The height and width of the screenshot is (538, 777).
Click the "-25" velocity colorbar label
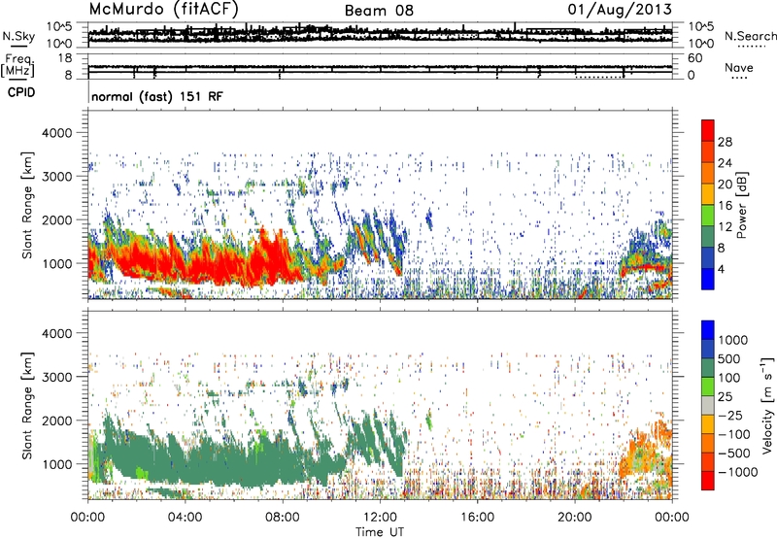730,416
